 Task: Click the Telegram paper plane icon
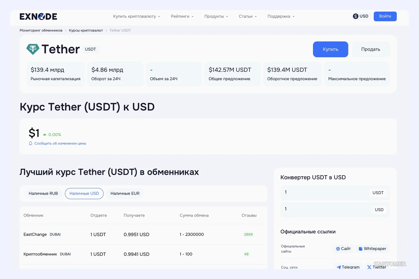pos(339,267)
